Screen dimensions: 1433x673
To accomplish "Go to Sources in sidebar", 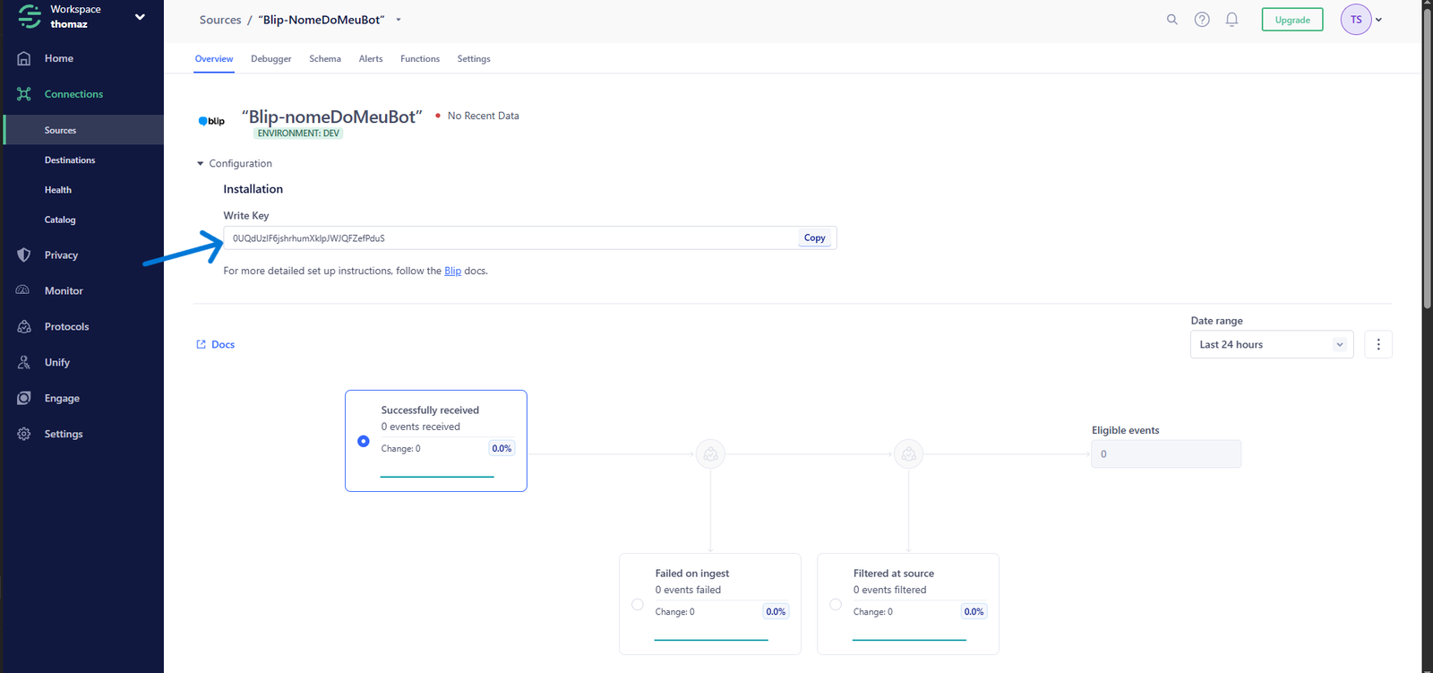I will click(83, 130).
